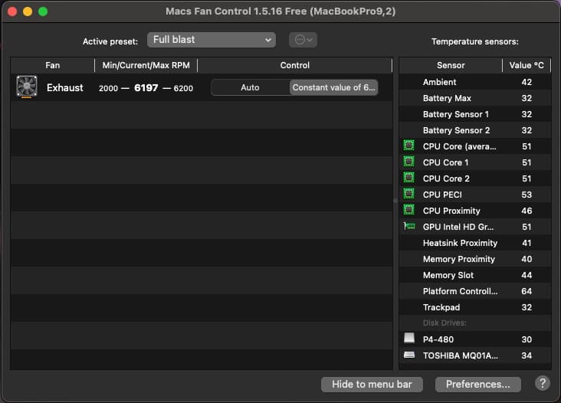Click the Disk Drives section label
Screen dimensions: 561x403
coord(445,323)
